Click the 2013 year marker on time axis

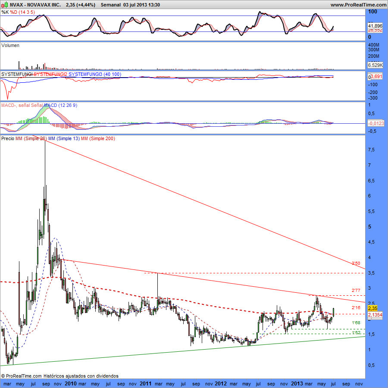297,384
